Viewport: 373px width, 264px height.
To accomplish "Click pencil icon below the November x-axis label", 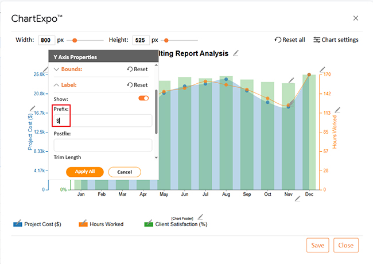I will tap(297, 199).
